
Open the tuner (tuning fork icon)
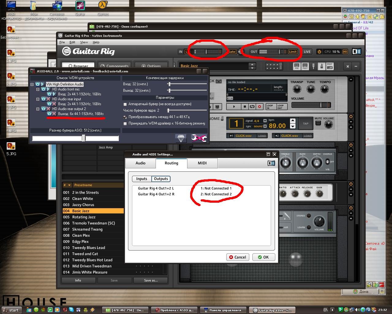pyautogui.click(x=314, y=66)
